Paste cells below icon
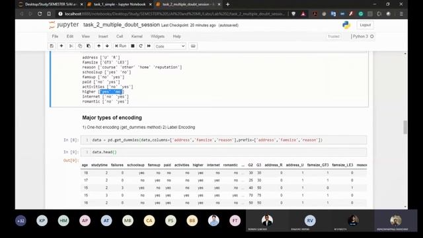 tap(89, 46)
